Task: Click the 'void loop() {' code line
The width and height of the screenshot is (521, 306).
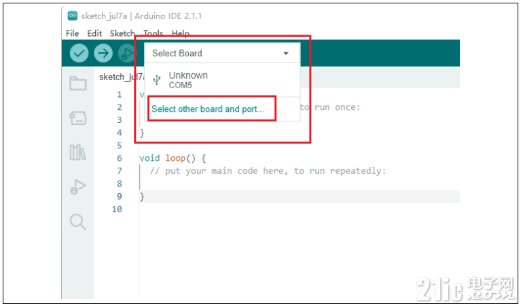Action: point(173,158)
